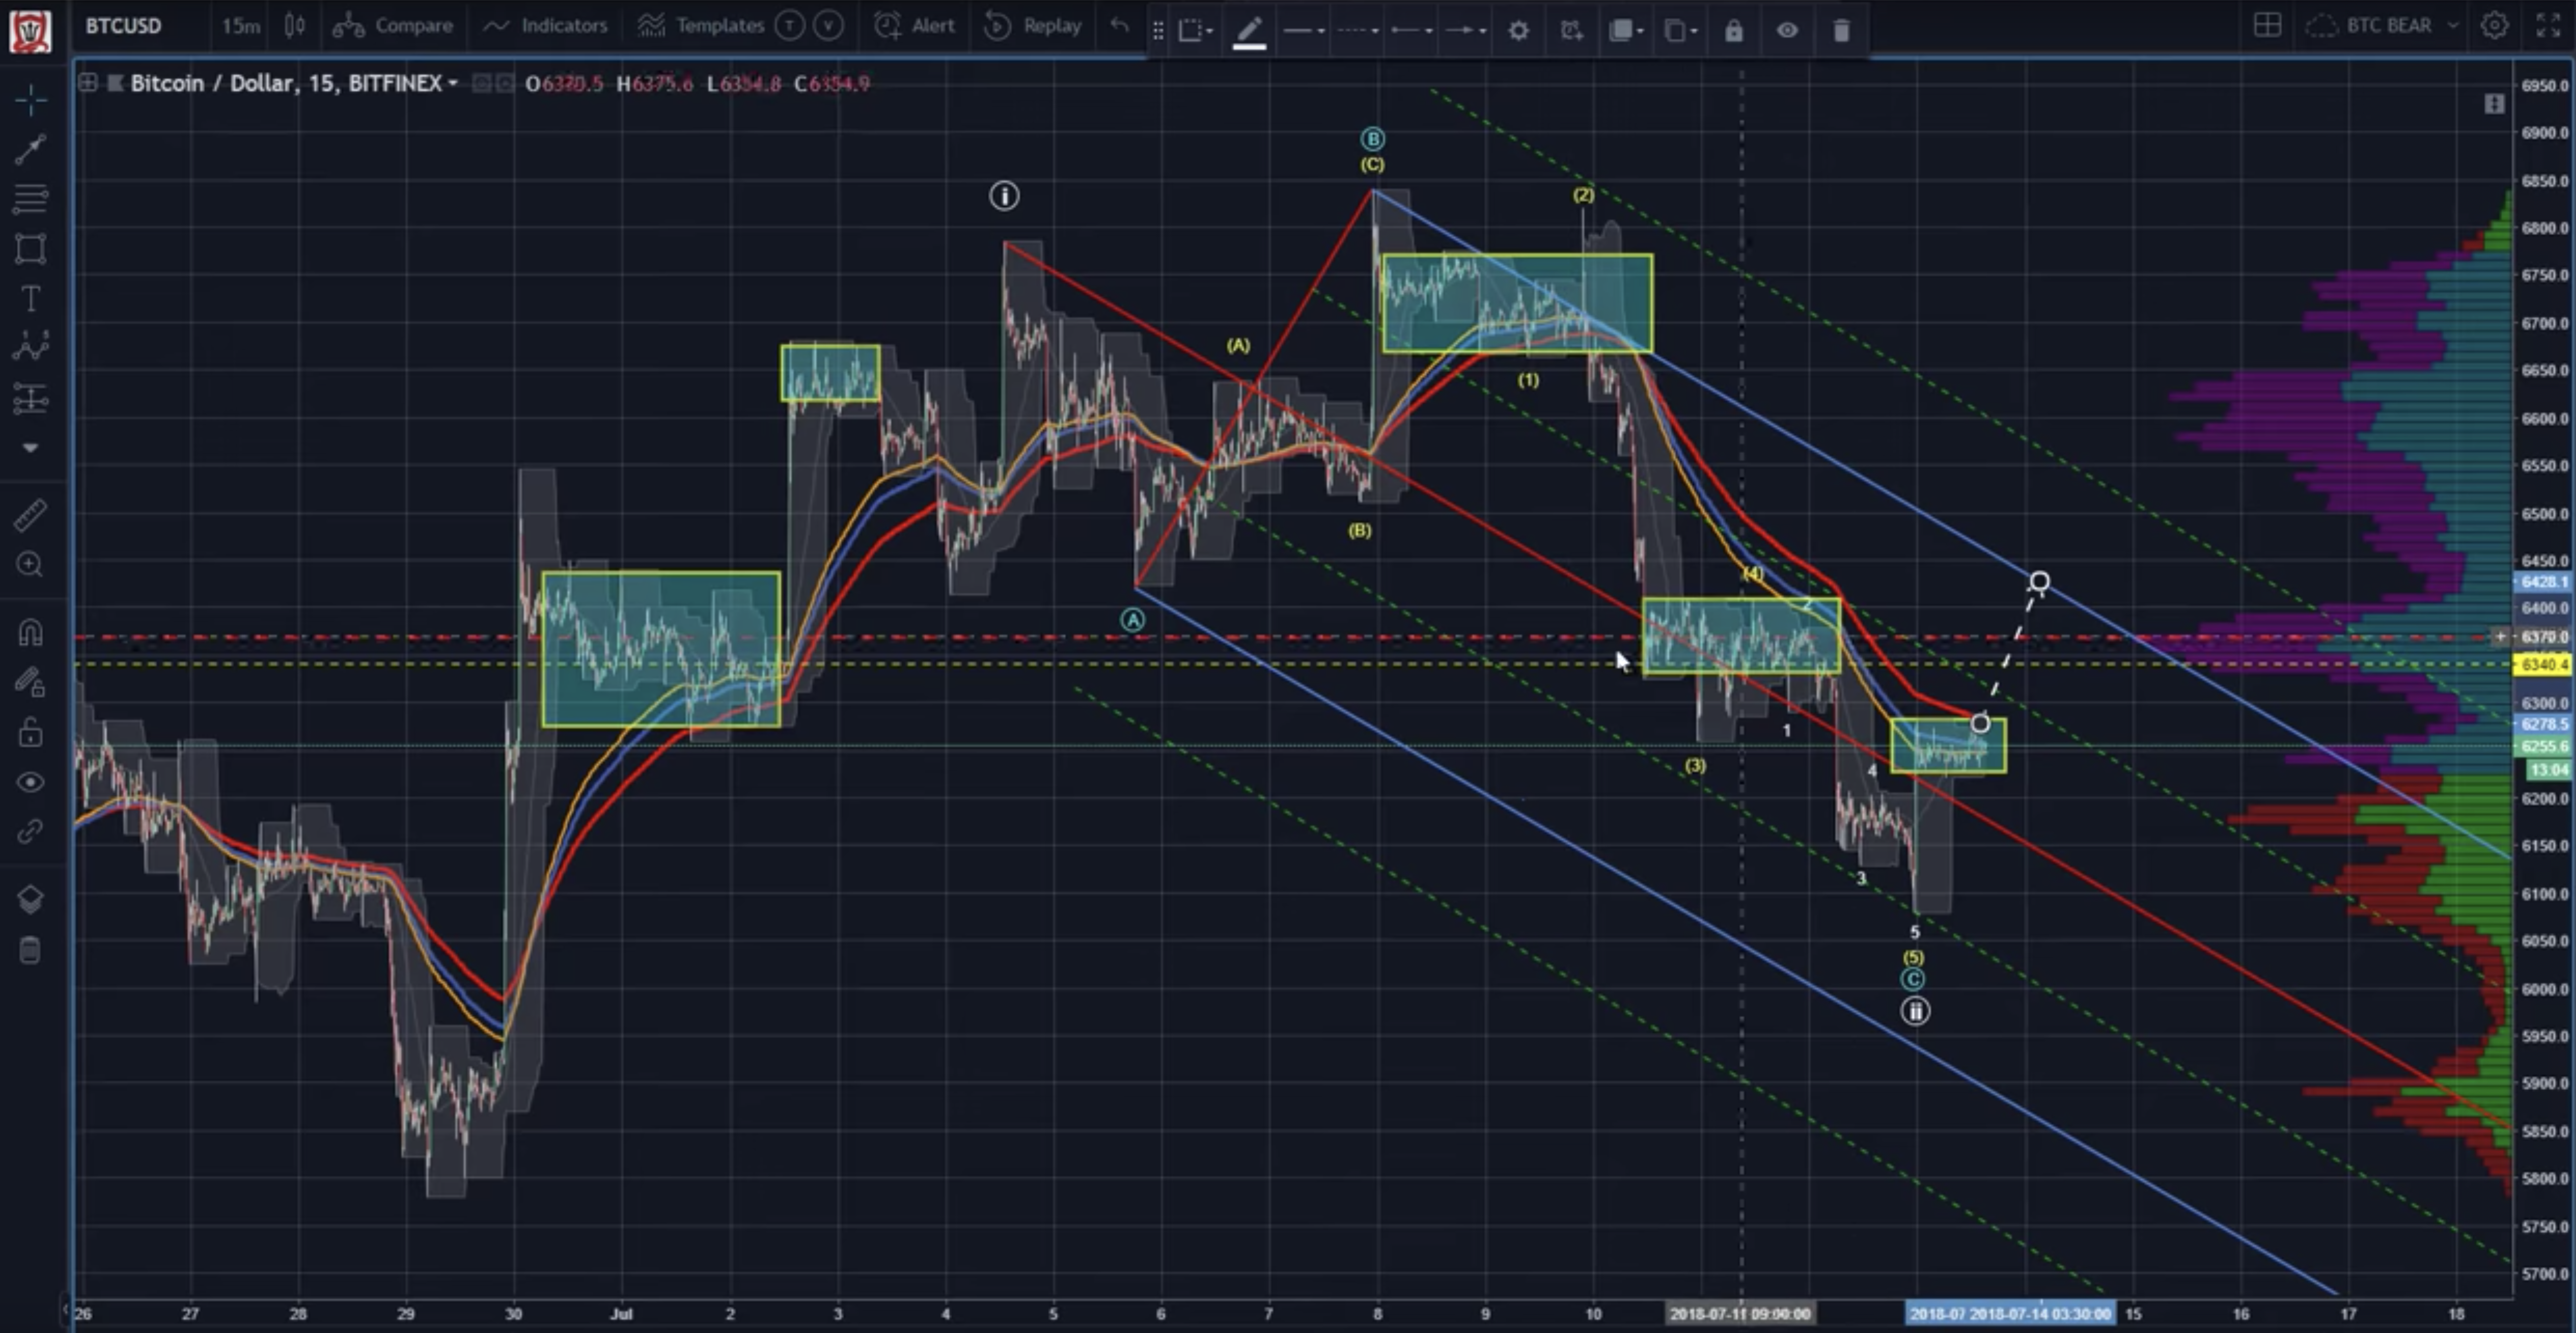The height and width of the screenshot is (1333, 2576).
Task: Open the 15m interval selector
Action: point(240,26)
